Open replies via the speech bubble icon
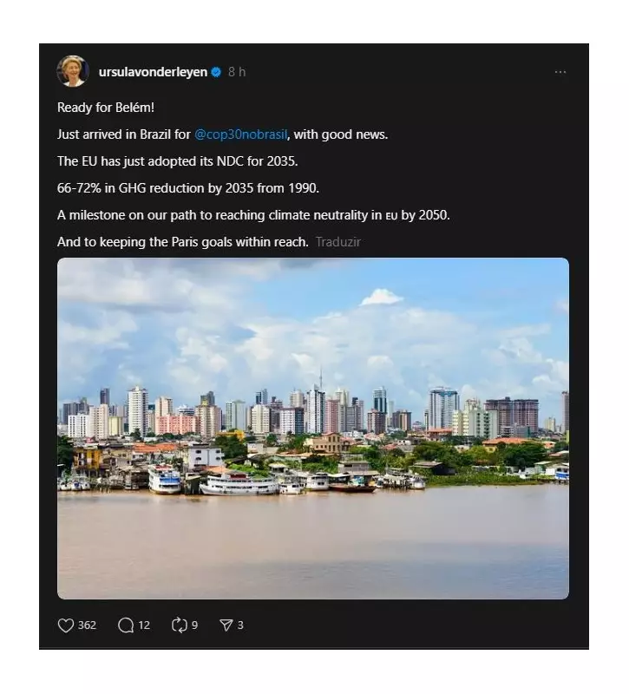This screenshot has width=629, height=694. pyautogui.click(x=126, y=625)
